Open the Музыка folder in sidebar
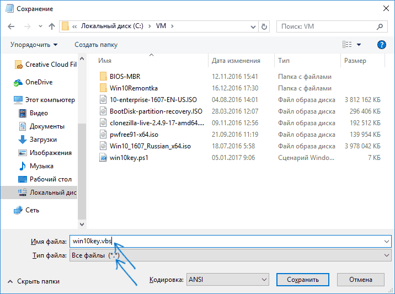Image resolution: width=395 pixels, height=294 pixels. point(36,166)
